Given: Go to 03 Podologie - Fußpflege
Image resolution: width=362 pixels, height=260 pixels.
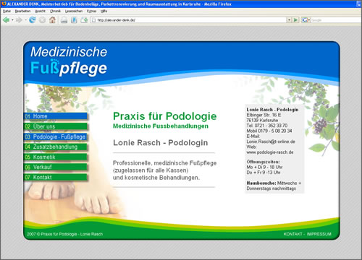Looking at the screenshot, I should pos(56,136).
